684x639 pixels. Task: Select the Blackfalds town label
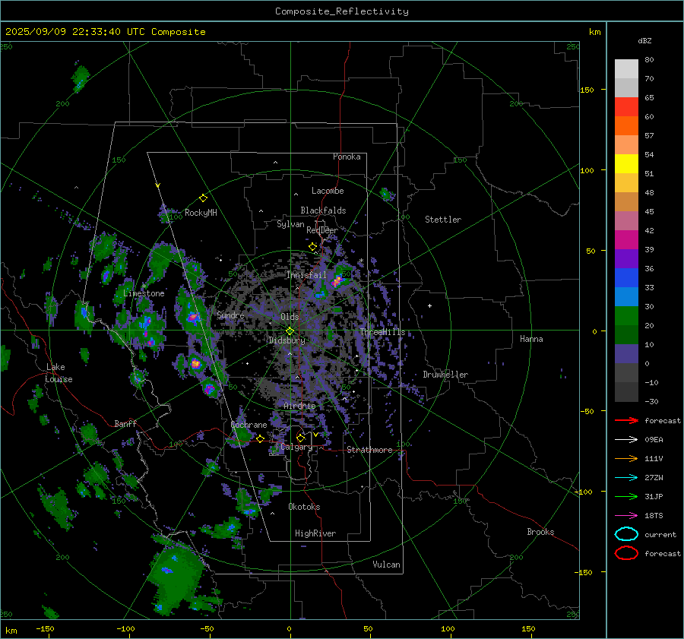(x=323, y=210)
